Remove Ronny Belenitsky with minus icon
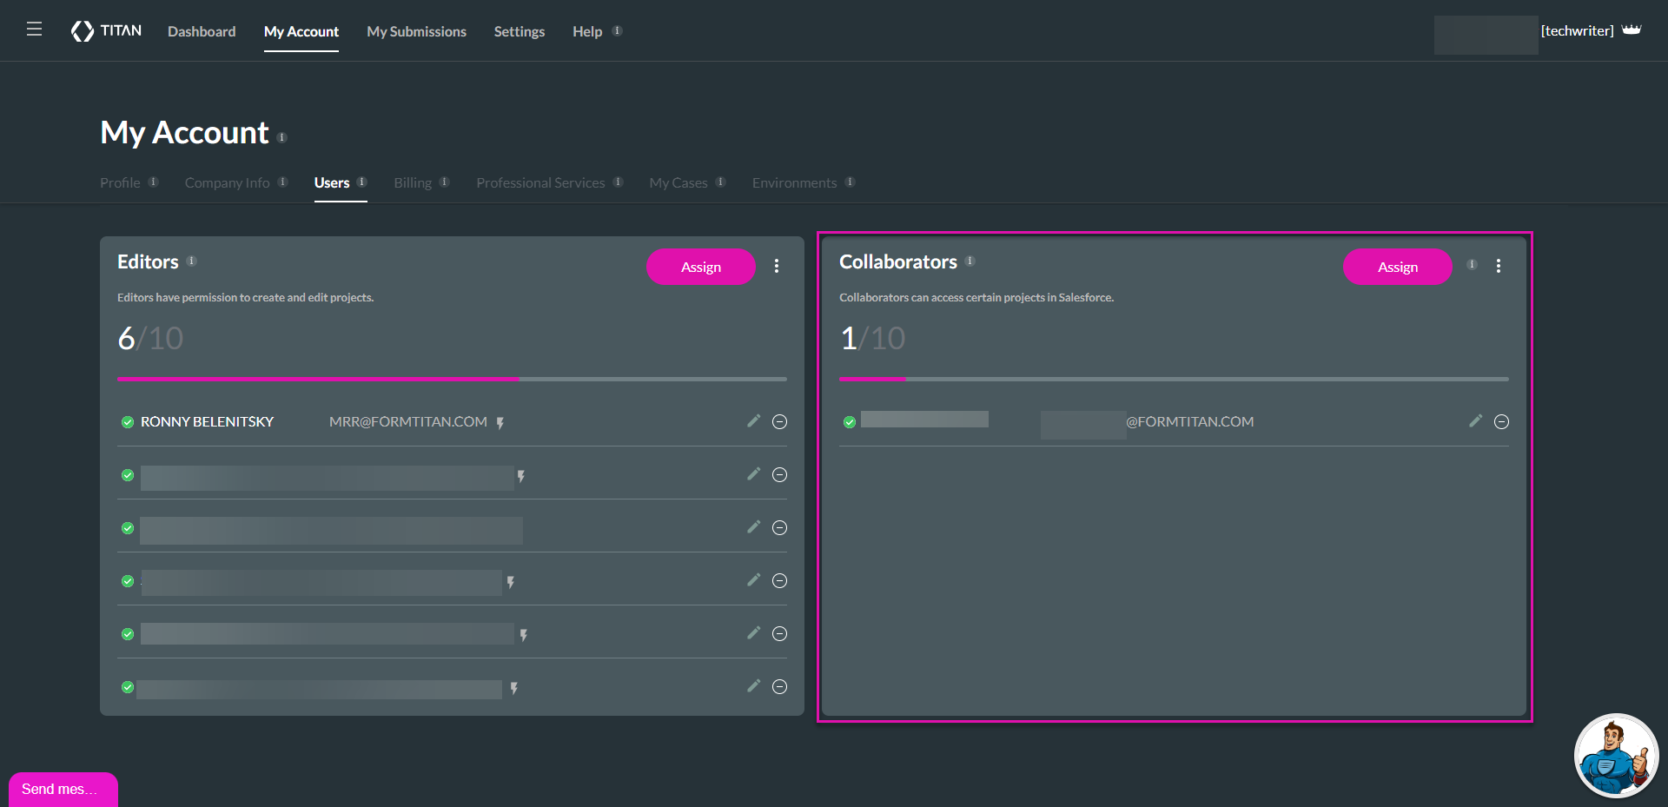This screenshot has width=1668, height=807. tap(779, 421)
